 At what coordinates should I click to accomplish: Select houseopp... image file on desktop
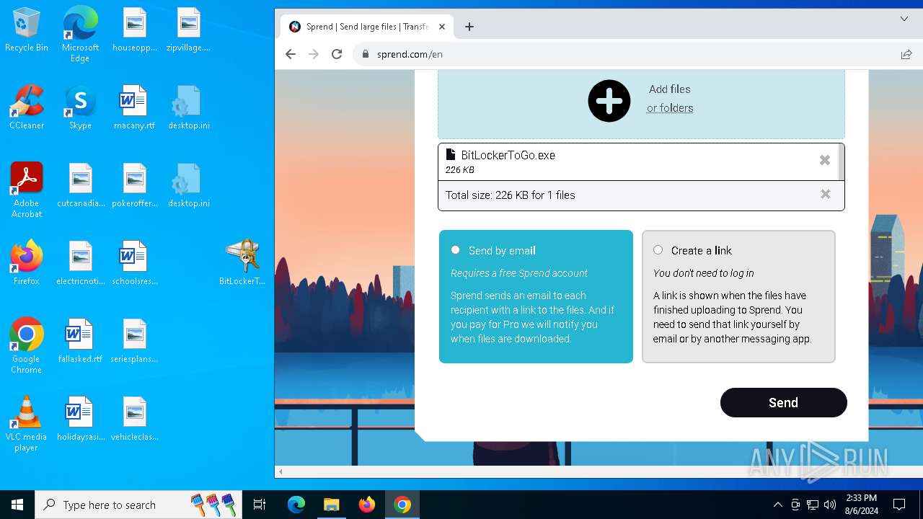(134, 30)
